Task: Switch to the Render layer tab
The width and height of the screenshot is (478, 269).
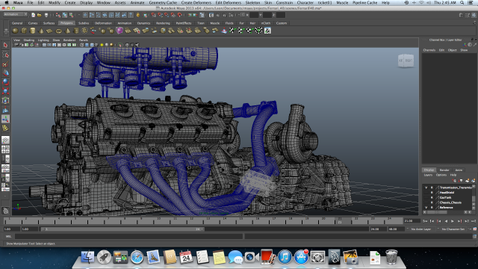Action: coord(444,170)
